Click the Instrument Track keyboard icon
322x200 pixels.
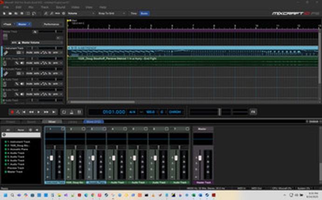[x=5, y=53]
